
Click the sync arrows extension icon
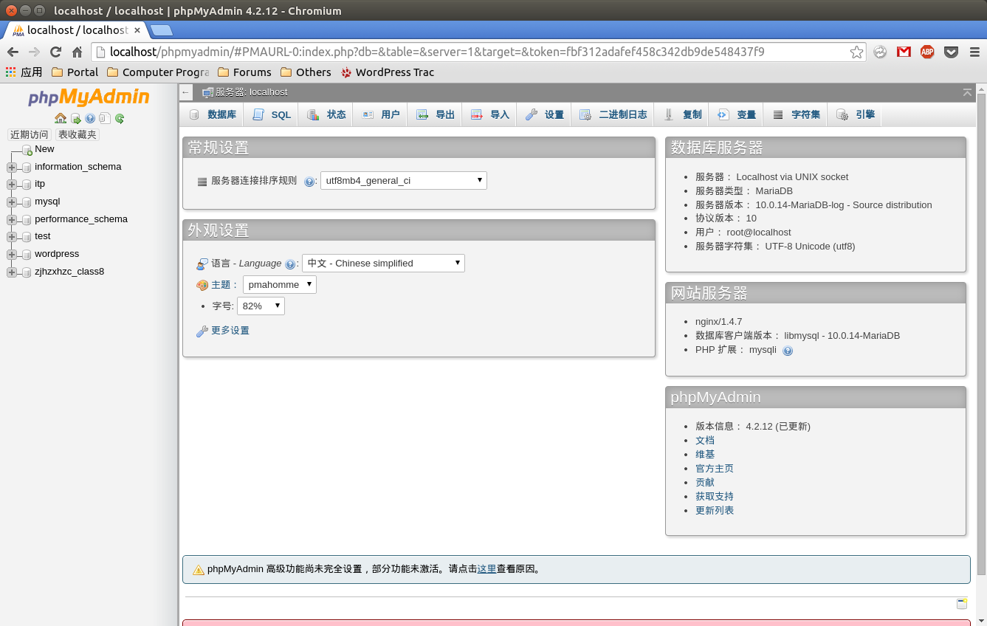click(880, 52)
